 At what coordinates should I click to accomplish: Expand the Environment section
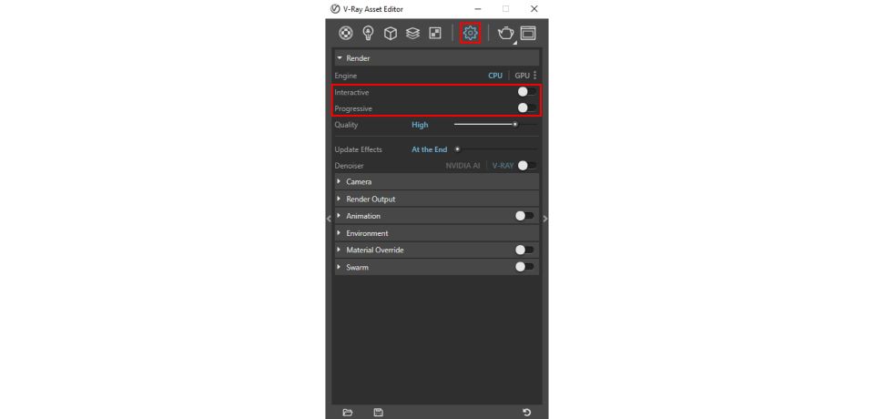pyautogui.click(x=367, y=233)
